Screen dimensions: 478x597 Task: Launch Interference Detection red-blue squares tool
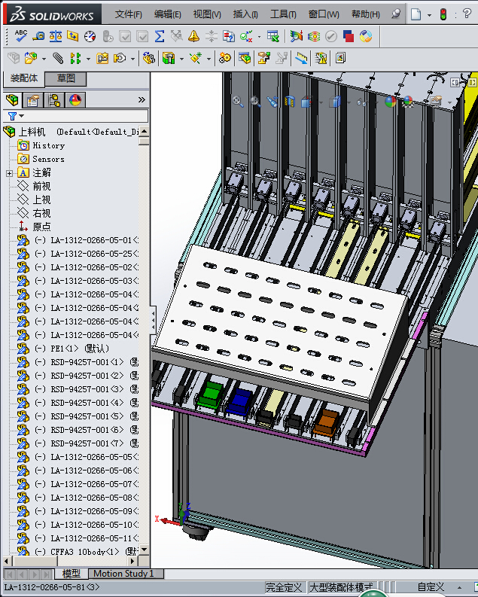coord(349,36)
